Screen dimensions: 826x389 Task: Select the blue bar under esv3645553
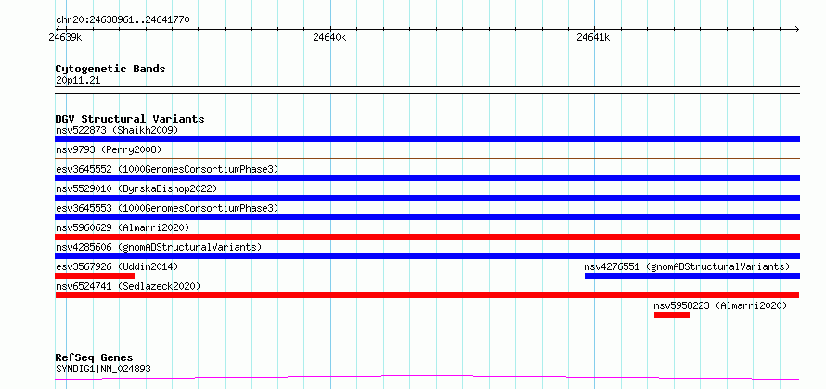[427, 217]
